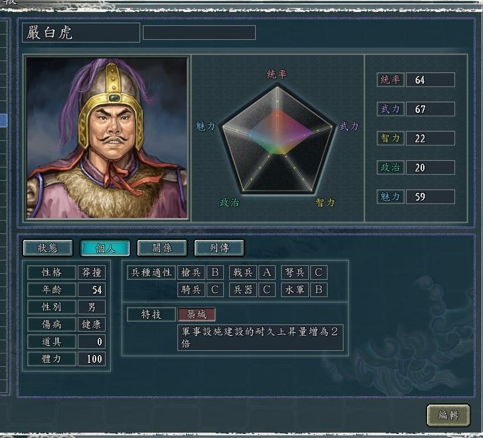Click the empty field beside the name
This screenshot has height=438, width=483.
(x=199, y=33)
